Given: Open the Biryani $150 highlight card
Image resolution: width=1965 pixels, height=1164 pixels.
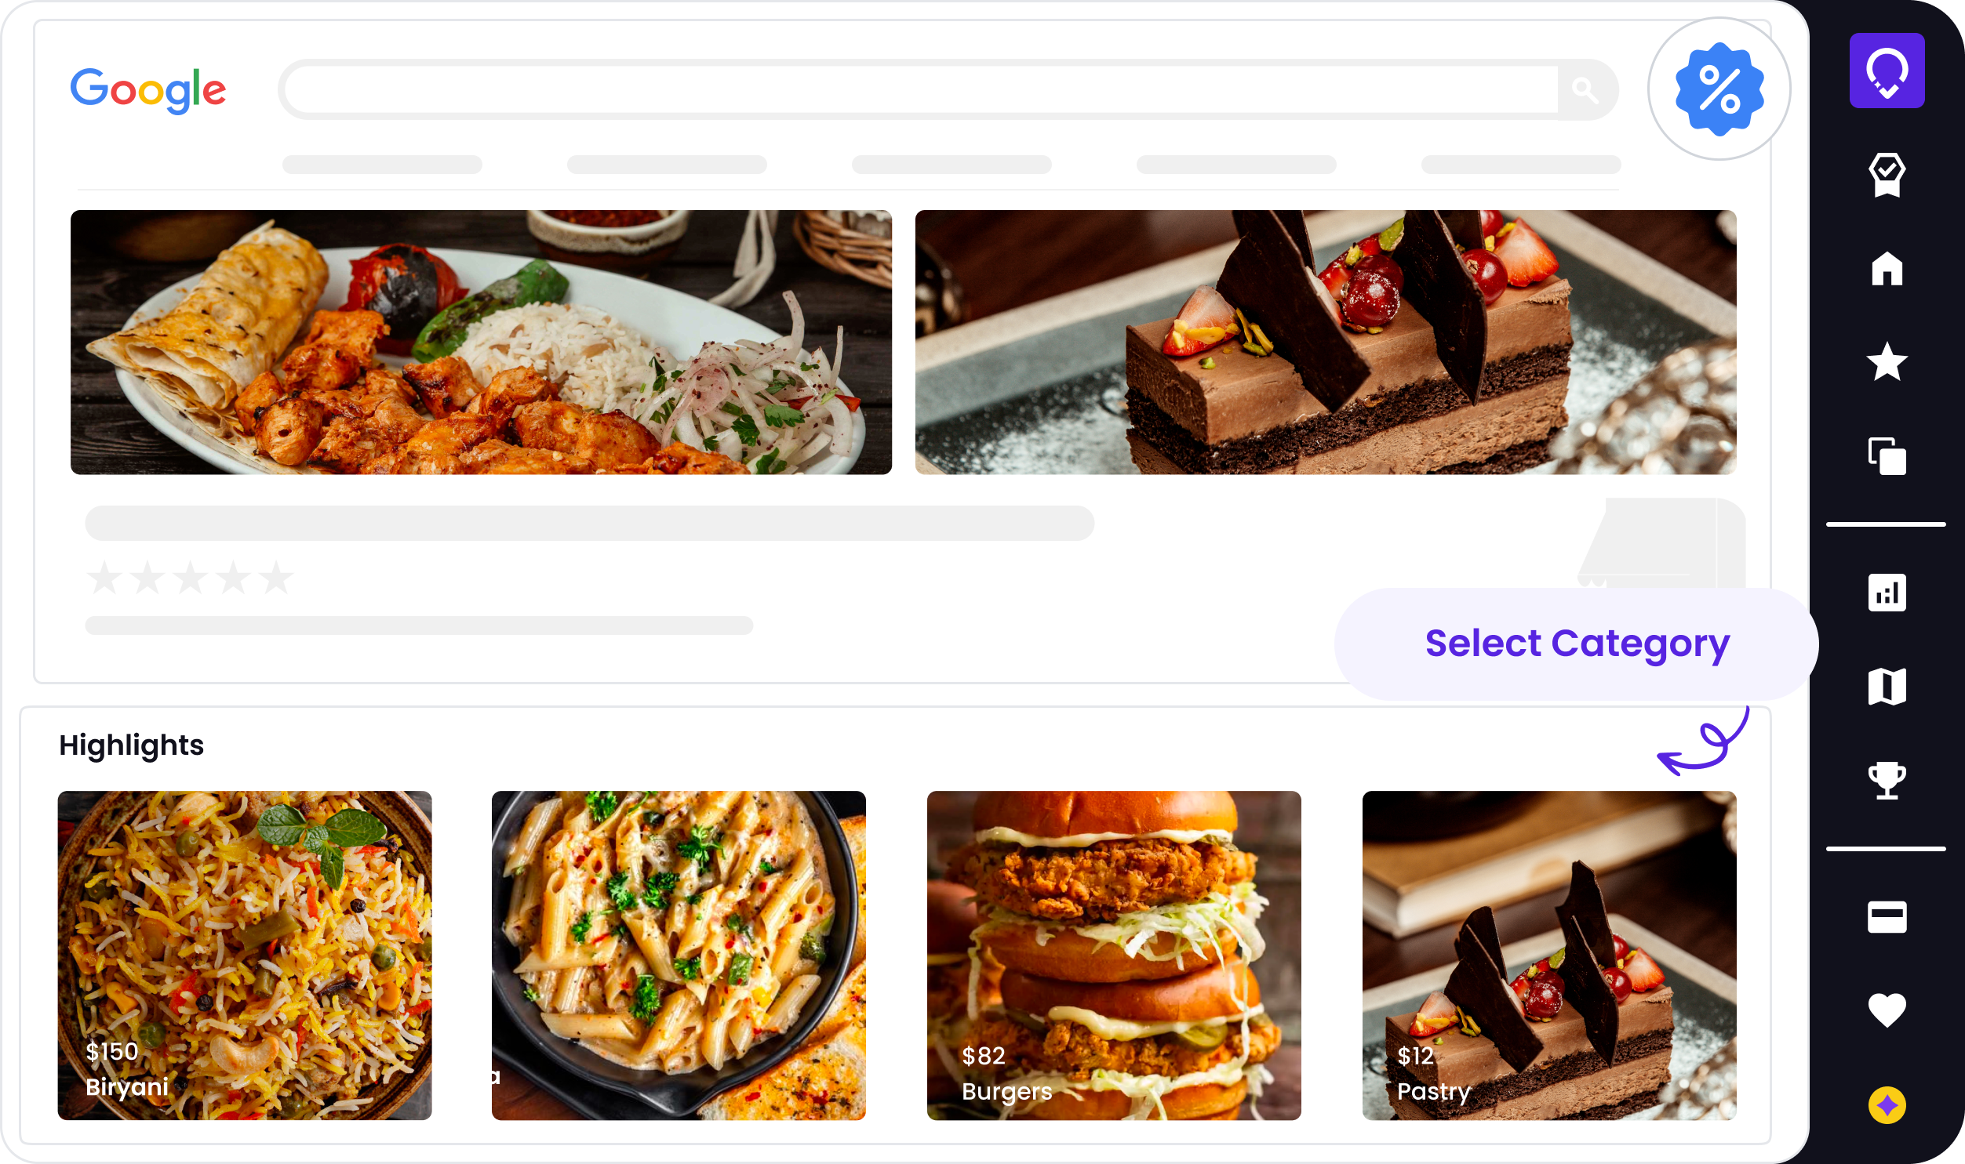Looking at the screenshot, I should click(x=245, y=955).
